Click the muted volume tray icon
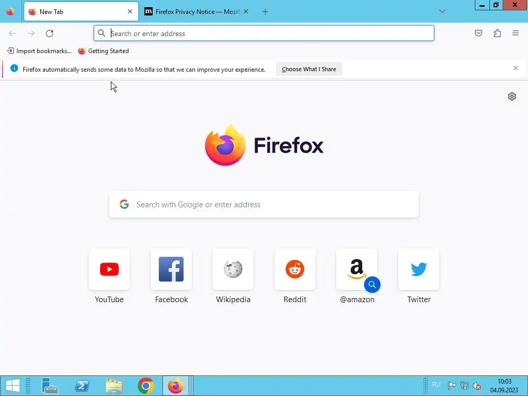 (477, 386)
